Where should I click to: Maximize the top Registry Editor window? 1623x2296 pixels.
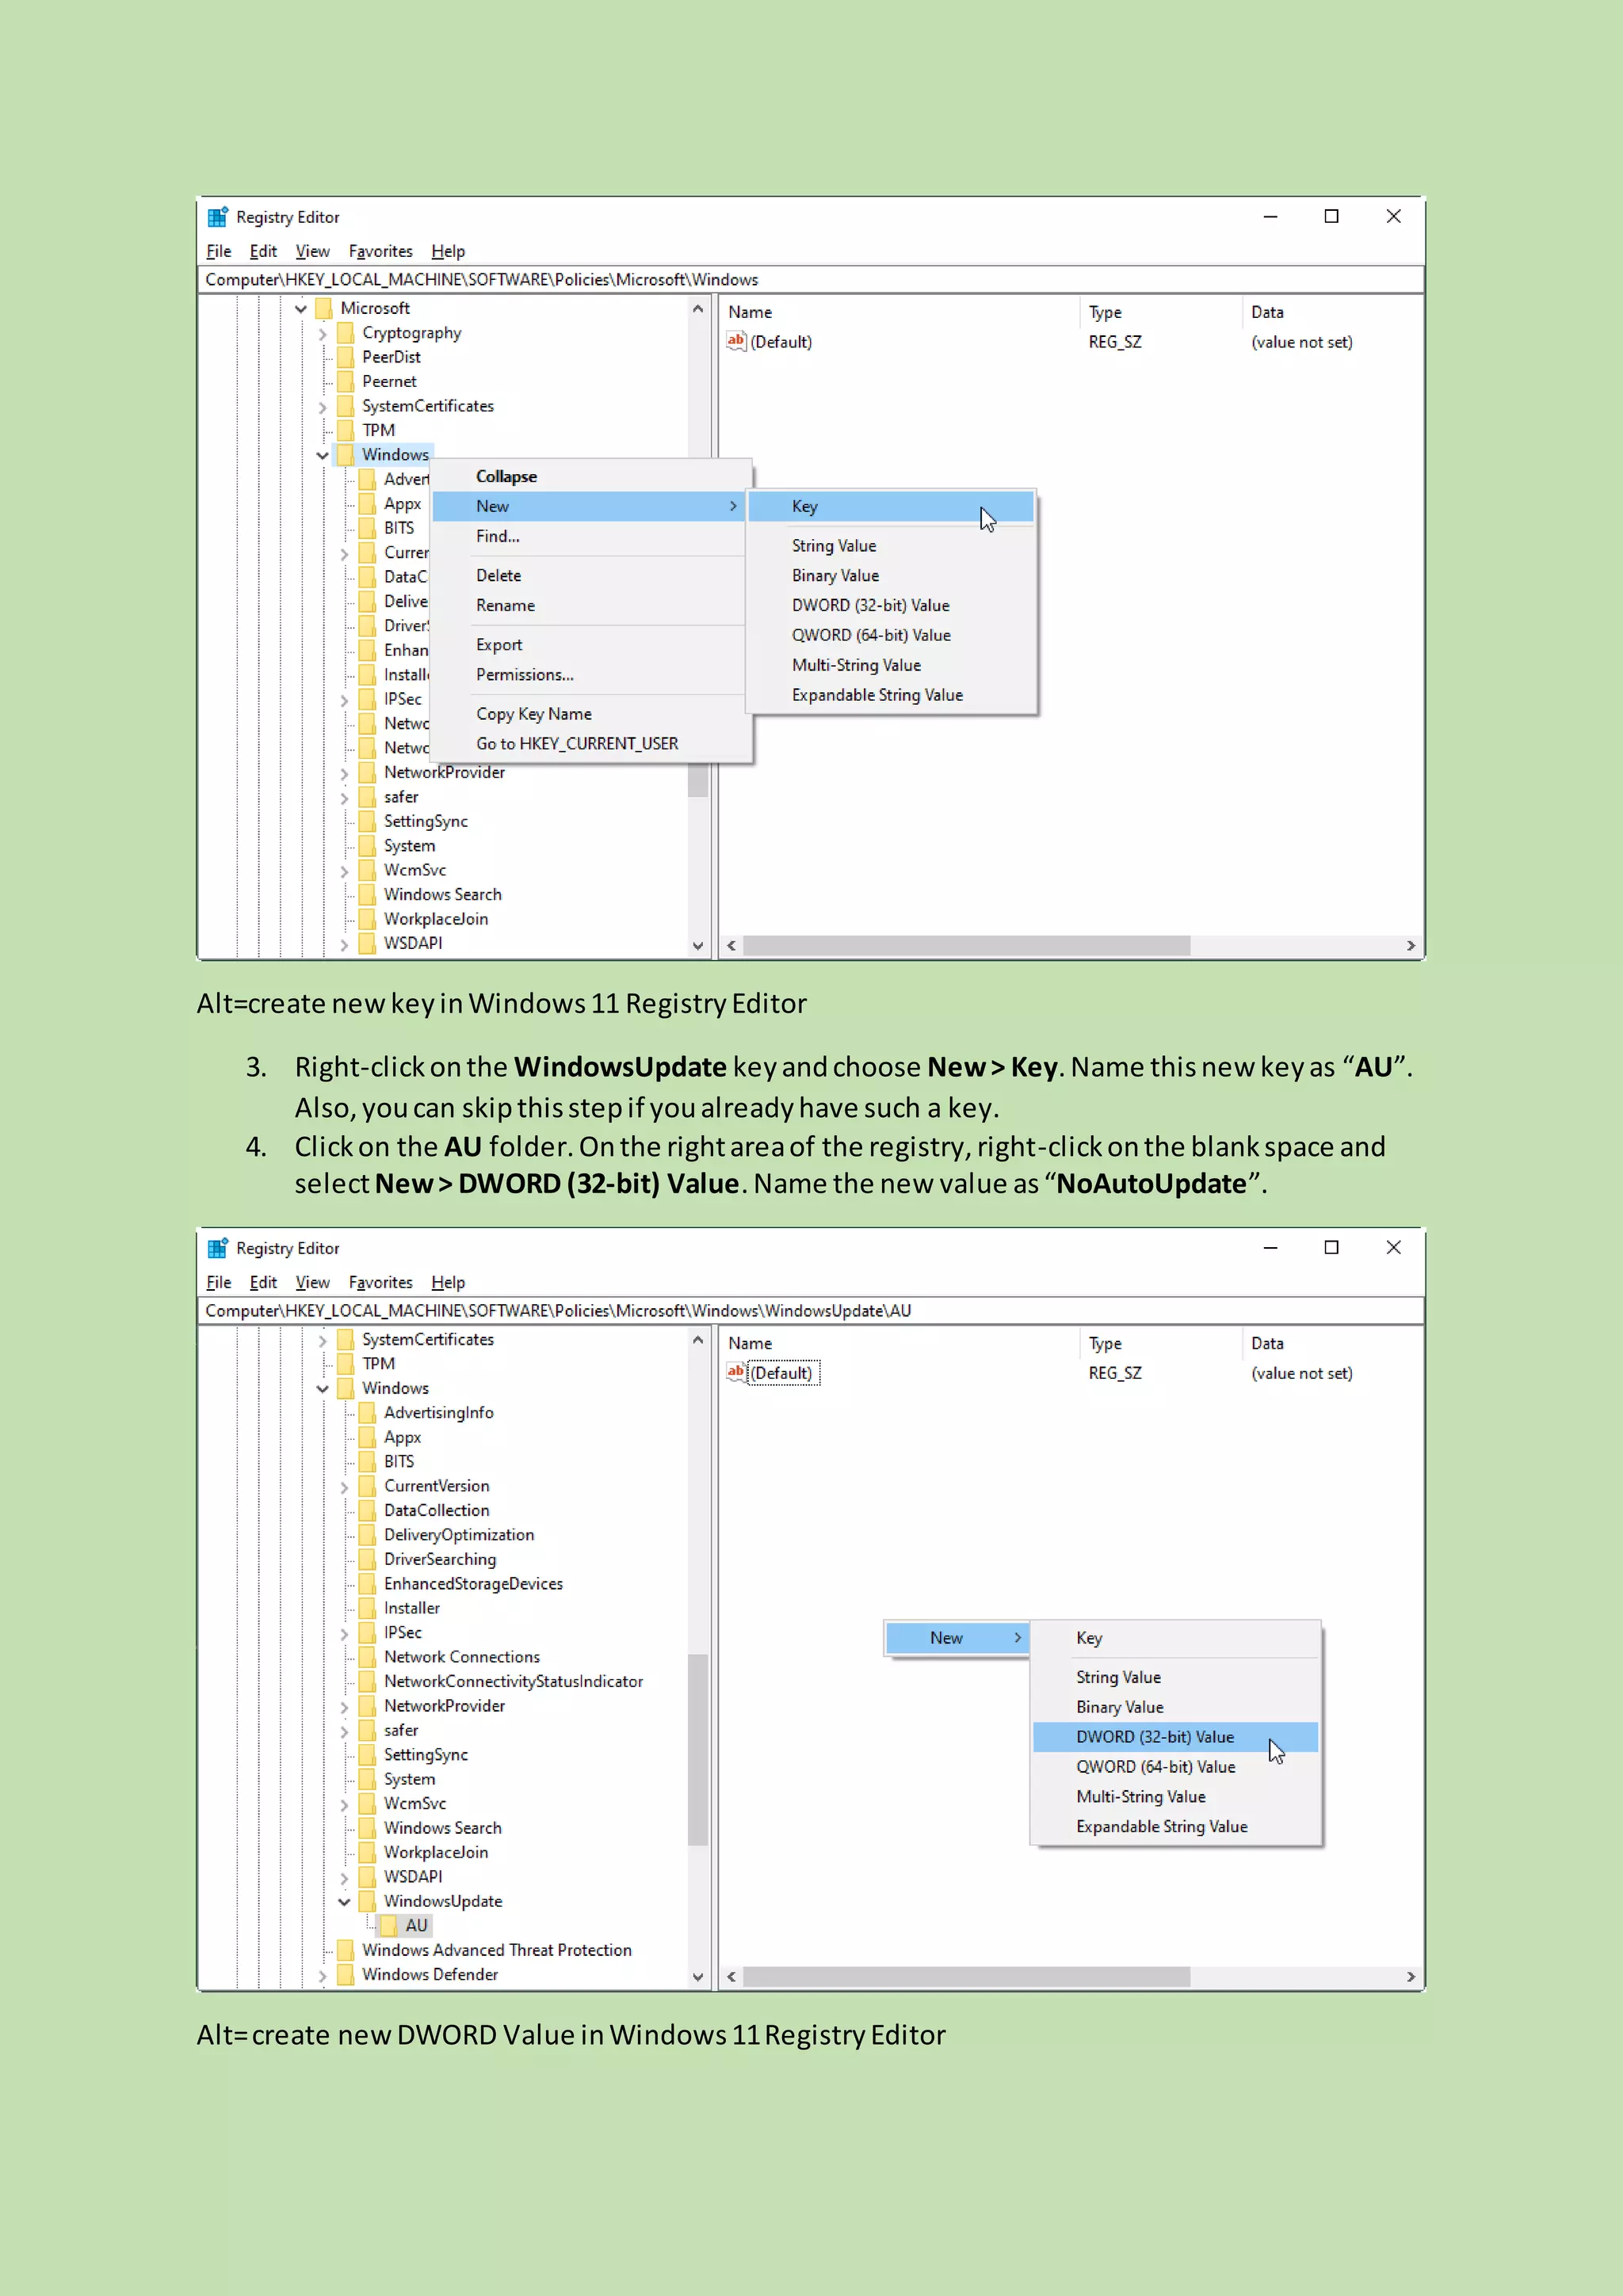pyautogui.click(x=1331, y=216)
